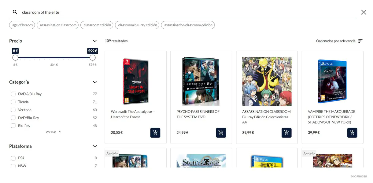Add Psycho Pass Sinners DVD to cart
The image size is (373, 183).
221,133
